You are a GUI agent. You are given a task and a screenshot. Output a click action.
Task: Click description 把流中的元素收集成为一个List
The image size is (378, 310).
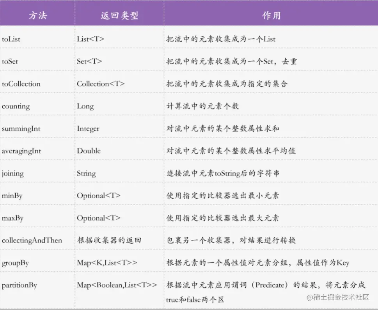click(221, 39)
